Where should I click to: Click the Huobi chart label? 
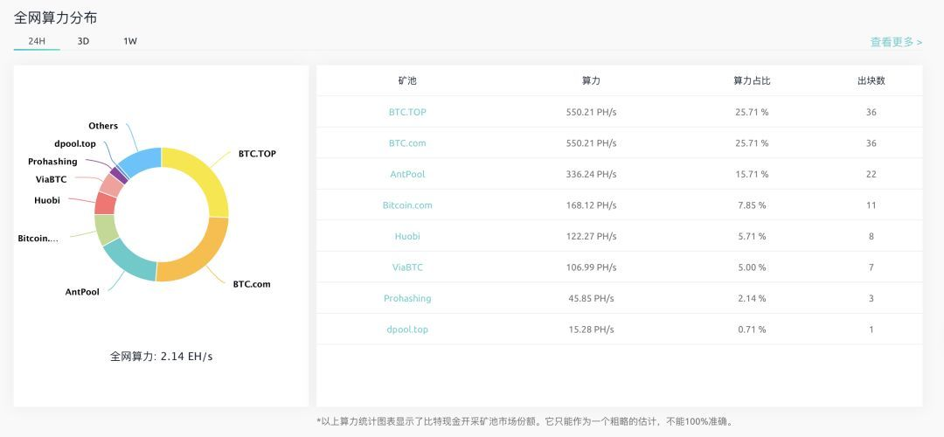47,200
